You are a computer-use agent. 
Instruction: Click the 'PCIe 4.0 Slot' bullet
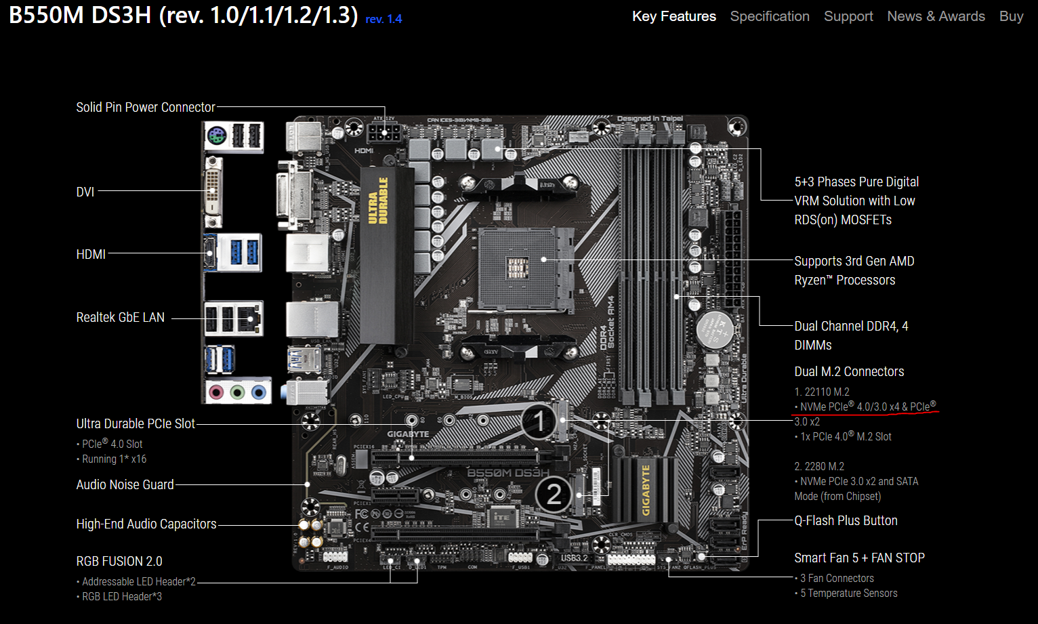112,444
